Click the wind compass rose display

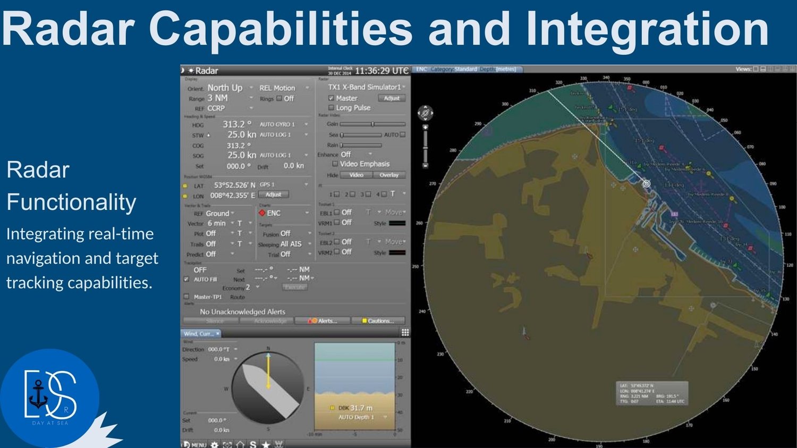click(268, 388)
